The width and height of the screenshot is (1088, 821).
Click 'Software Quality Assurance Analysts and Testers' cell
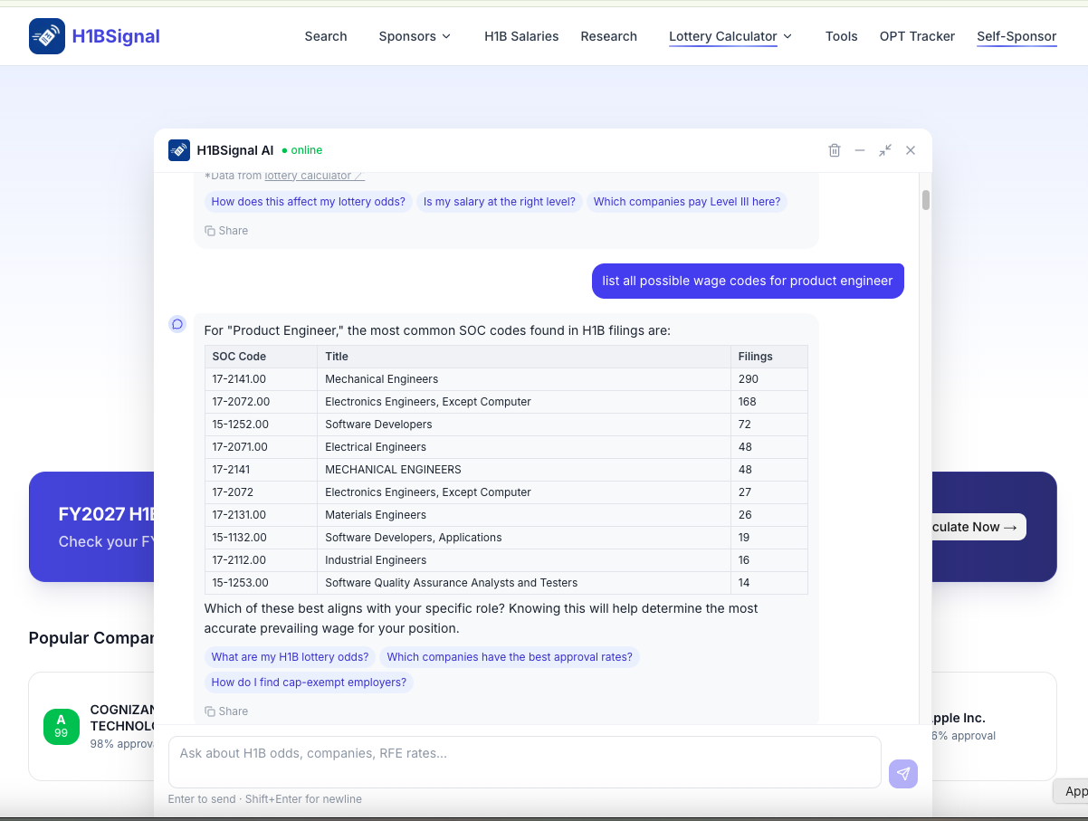[524, 583]
